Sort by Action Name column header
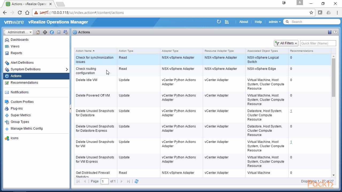342x192 pixels. coord(96,51)
